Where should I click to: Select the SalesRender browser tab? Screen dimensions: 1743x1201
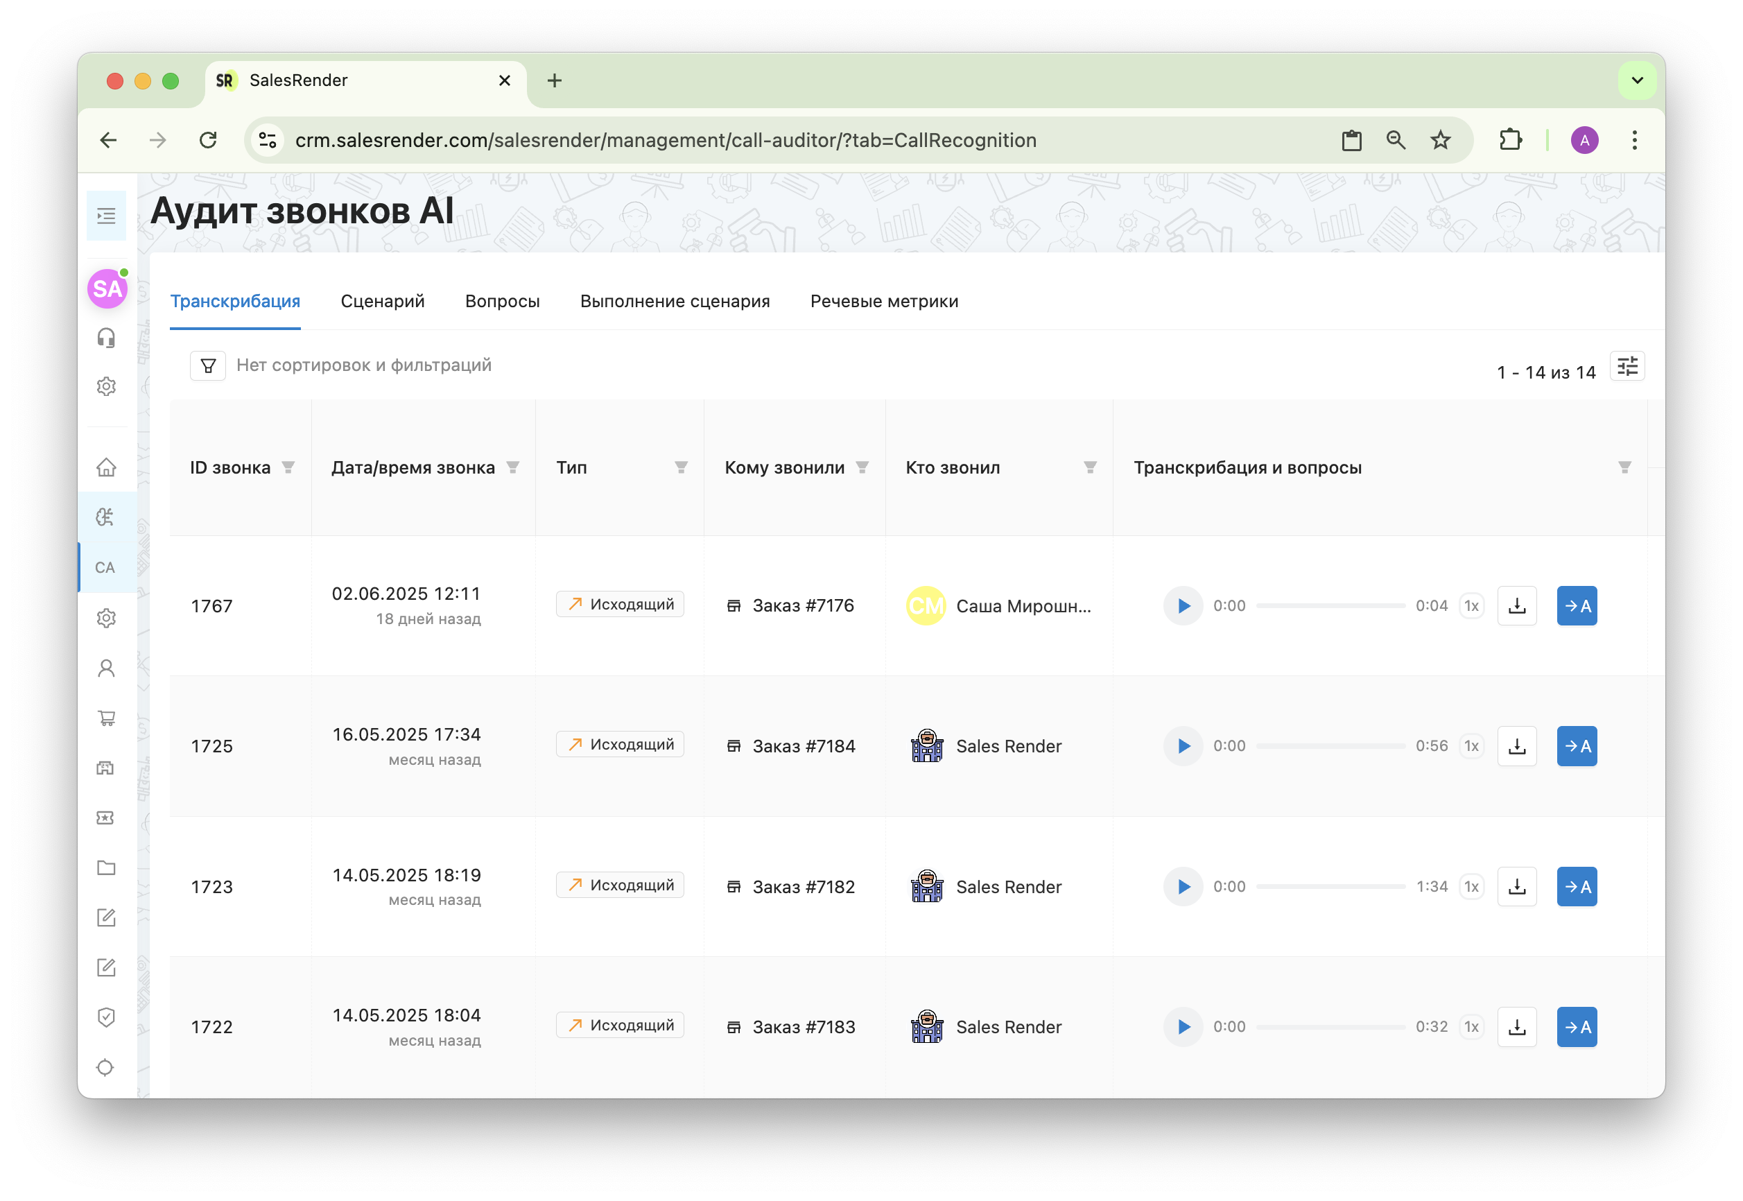point(365,80)
